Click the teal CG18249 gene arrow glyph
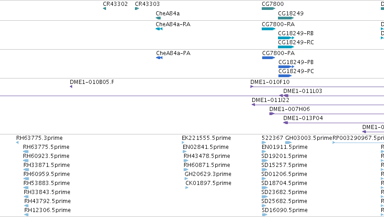The image size is (384, 217). pyautogui.click(x=286, y=18)
